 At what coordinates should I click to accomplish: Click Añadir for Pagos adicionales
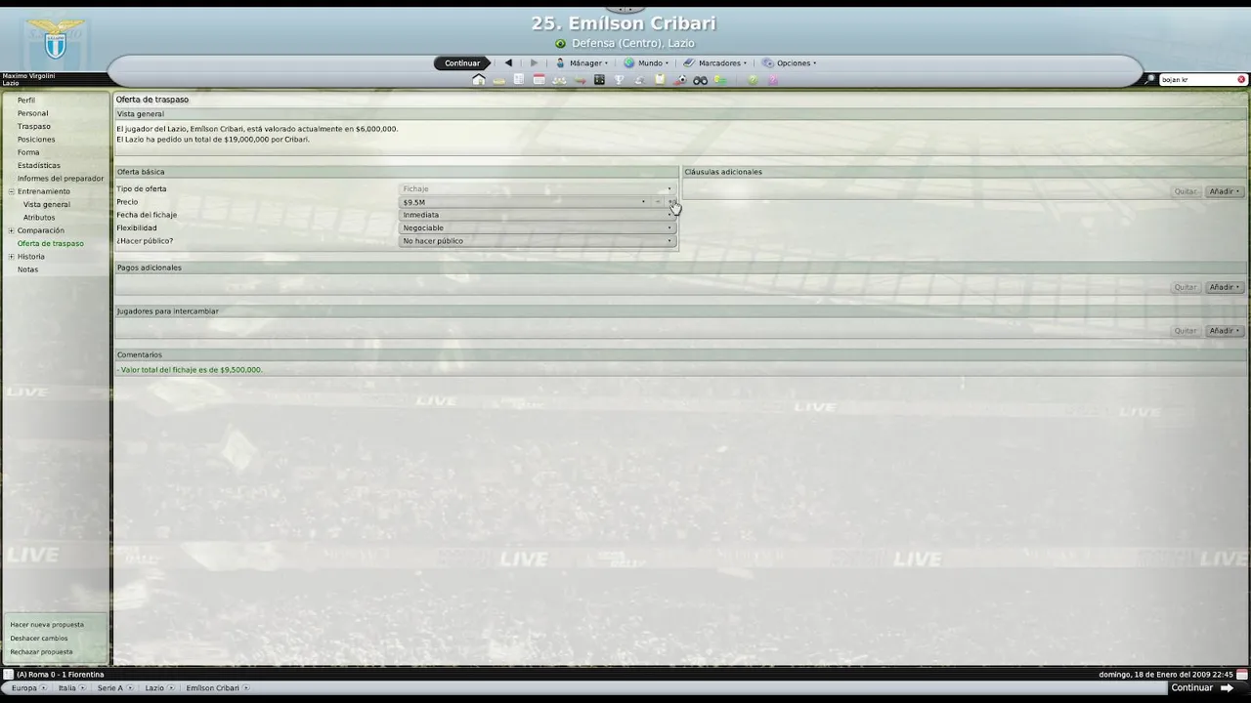pyautogui.click(x=1225, y=287)
